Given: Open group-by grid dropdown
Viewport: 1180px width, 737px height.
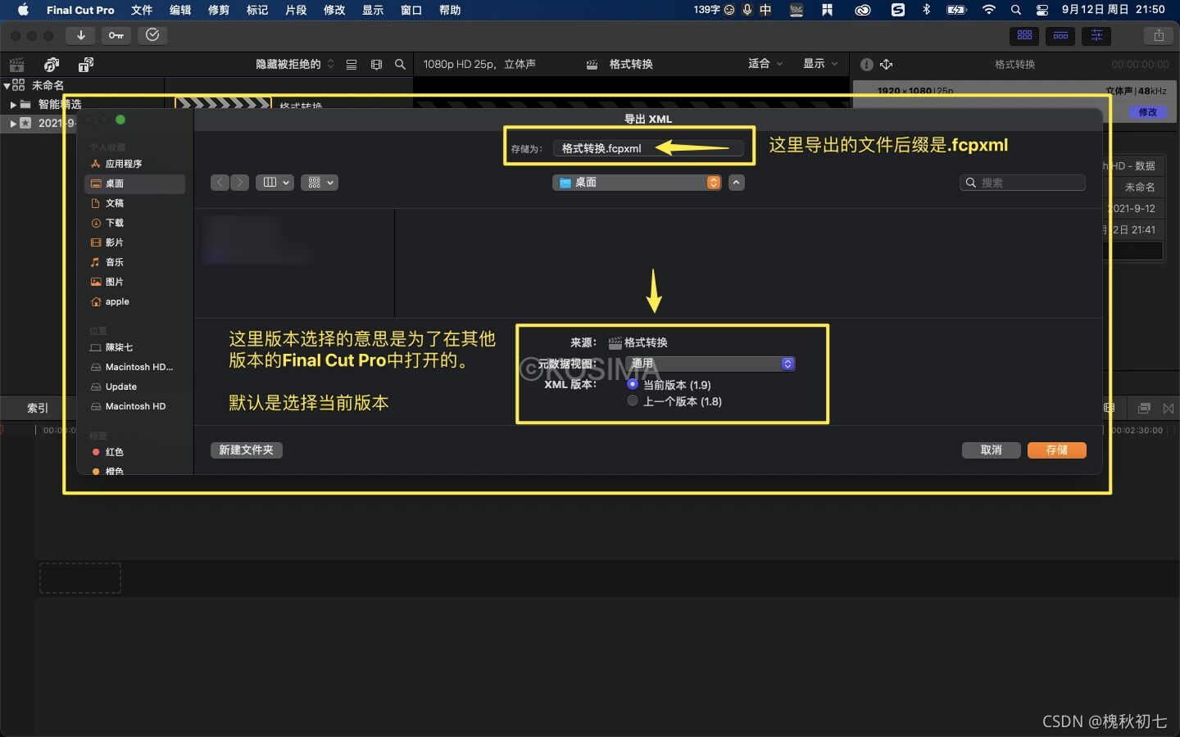Looking at the screenshot, I should coord(320,183).
